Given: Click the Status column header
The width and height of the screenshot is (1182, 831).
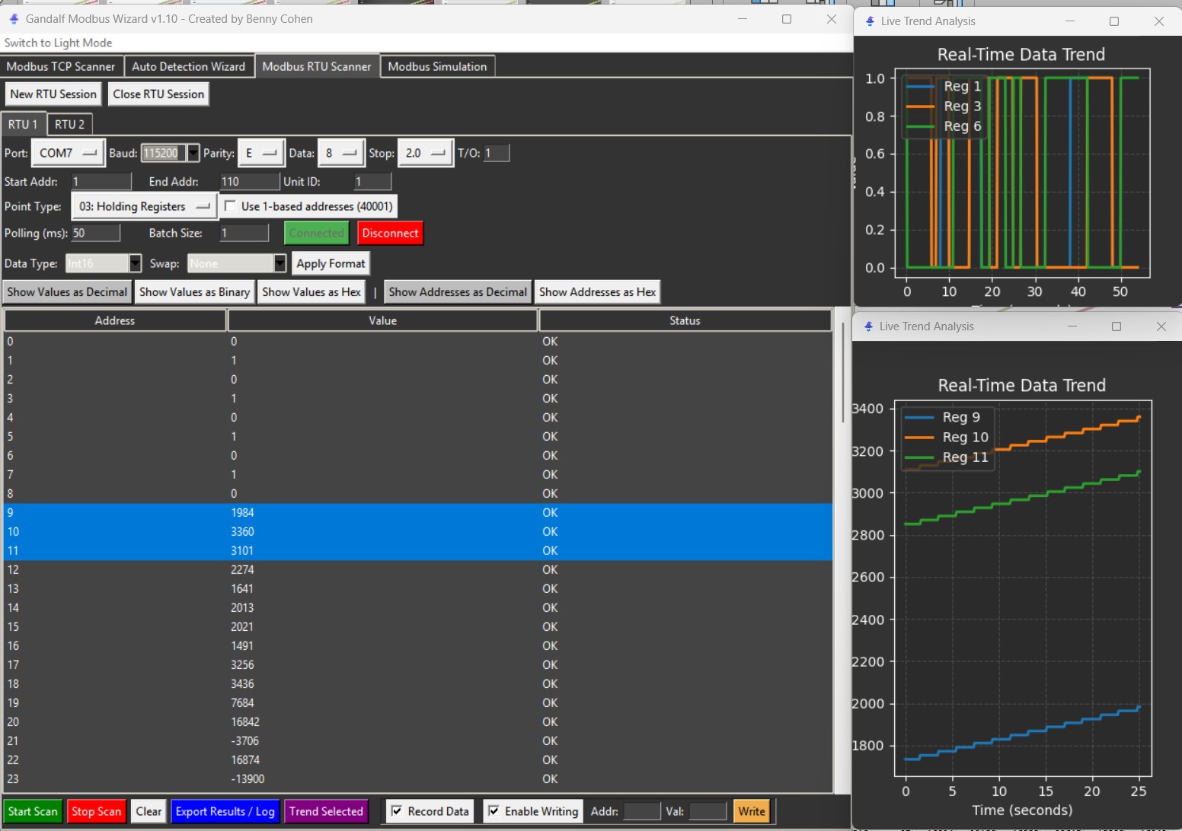Looking at the screenshot, I should (x=685, y=320).
